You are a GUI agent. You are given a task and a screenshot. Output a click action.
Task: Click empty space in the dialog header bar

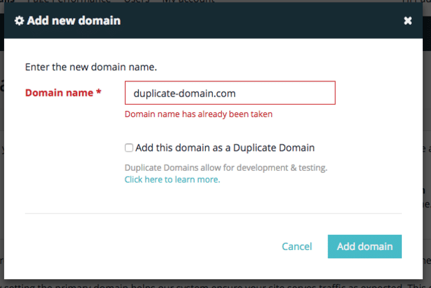[262, 21]
